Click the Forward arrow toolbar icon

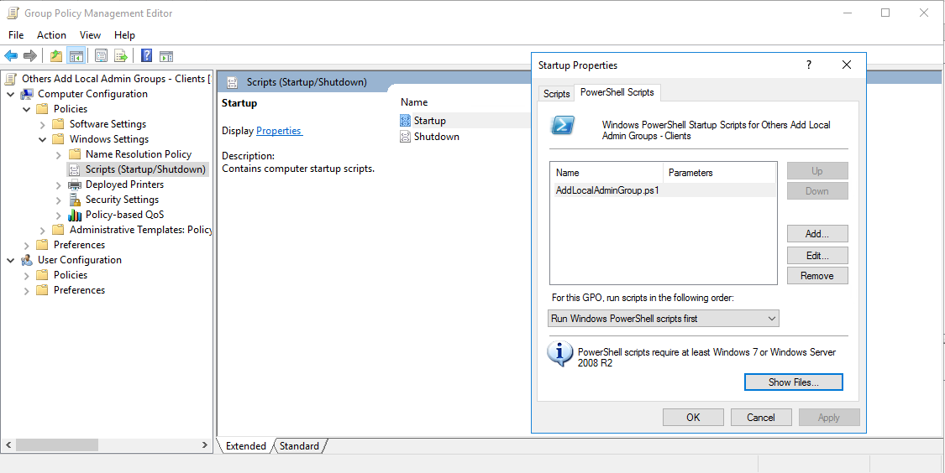pyautogui.click(x=30, y=56)
